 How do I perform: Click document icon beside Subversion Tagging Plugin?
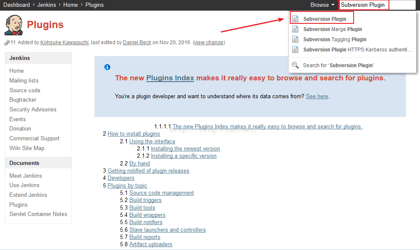[x=295, y=39]
